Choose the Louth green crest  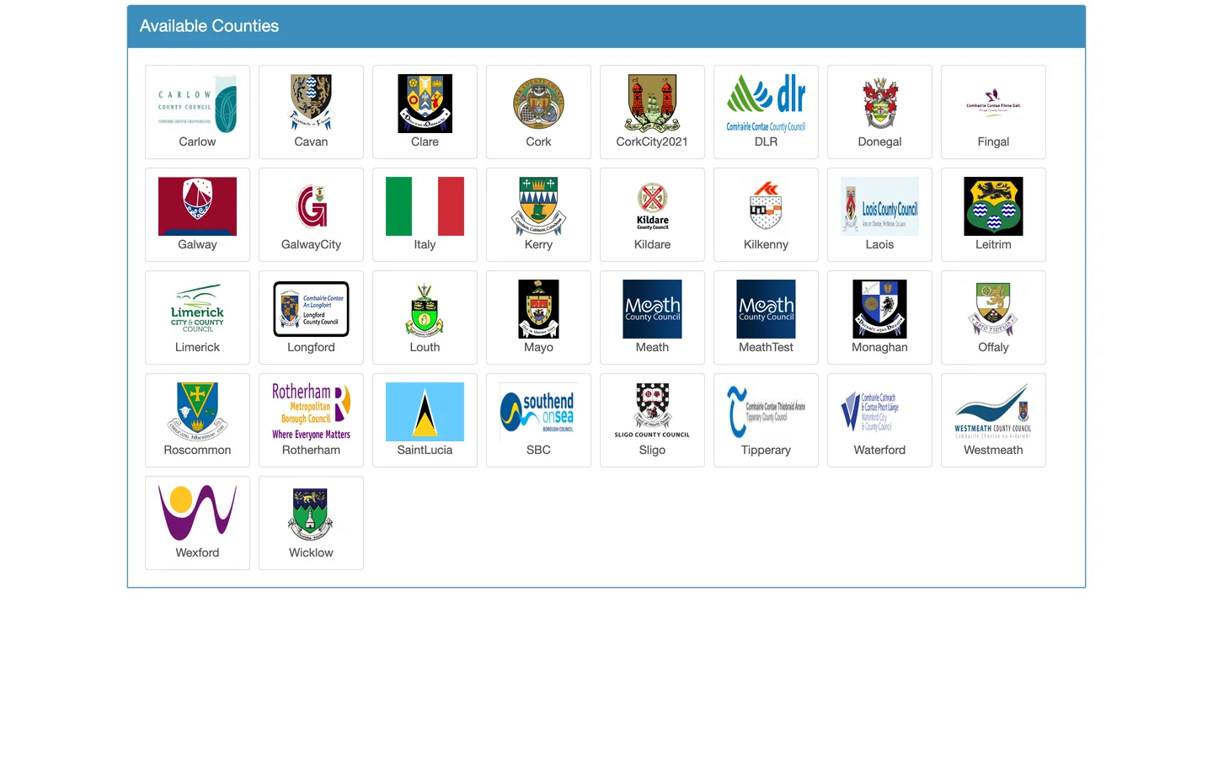click(425, 309)
